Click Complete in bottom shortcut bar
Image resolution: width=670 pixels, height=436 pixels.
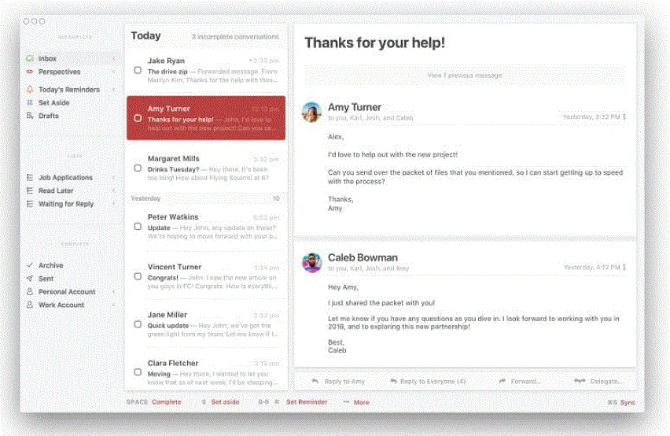166,402
